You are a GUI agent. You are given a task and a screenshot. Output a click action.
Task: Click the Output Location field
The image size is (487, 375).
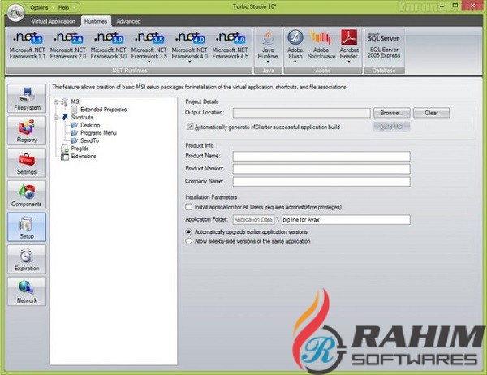pos(302,113)
